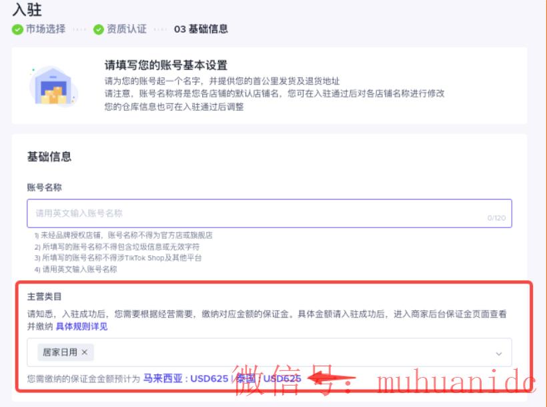Click the package box illustration
Viewport: 547px width, 407px height.
tap(52, 90)
